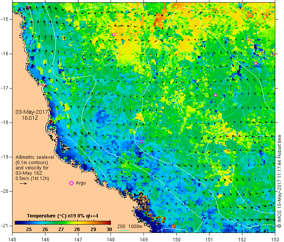The image size is (284, 242).
Task: Click the temperature color bar
Action: click(x=62, y=223)
